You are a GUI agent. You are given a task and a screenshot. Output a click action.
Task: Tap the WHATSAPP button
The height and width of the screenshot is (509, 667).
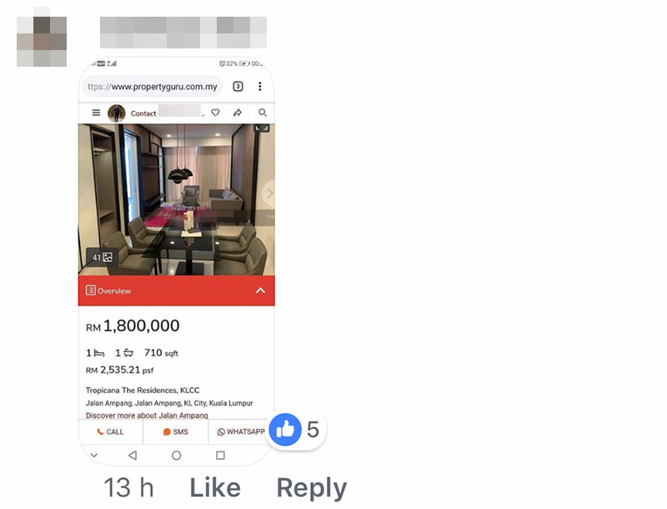[241, 432]
